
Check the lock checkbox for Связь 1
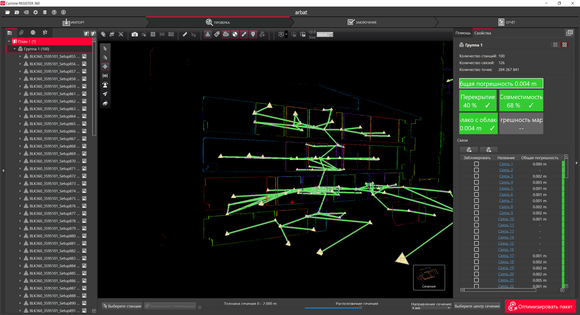pos(476,164)
